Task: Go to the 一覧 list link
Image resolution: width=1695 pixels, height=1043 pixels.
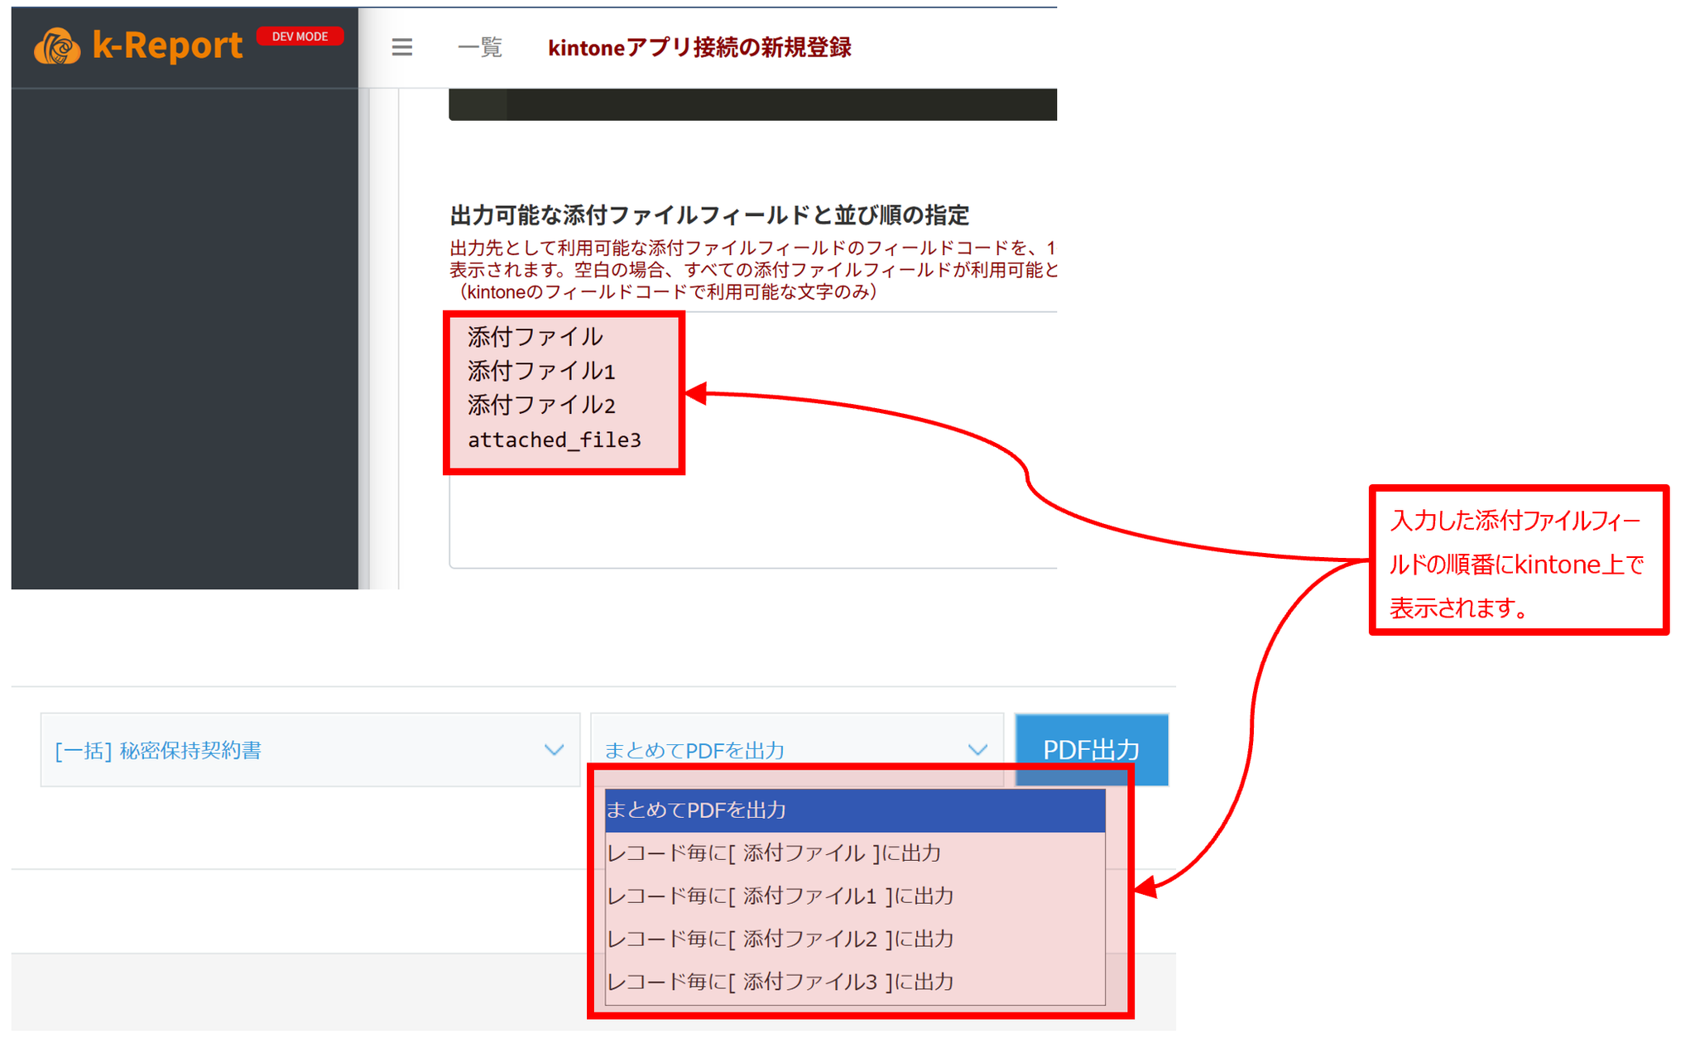Action: pos(480,47)
